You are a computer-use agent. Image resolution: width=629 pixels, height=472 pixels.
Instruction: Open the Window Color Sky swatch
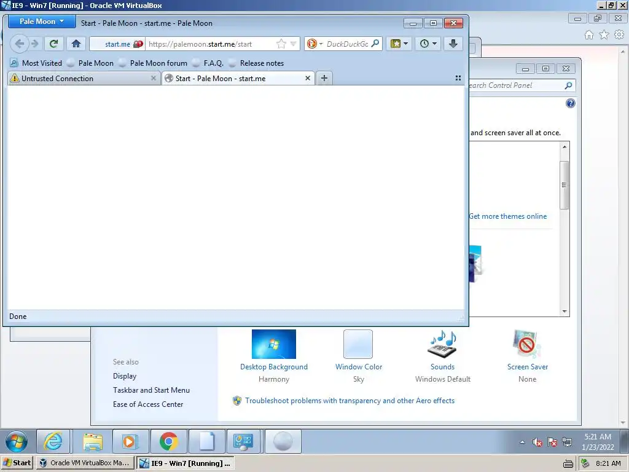358,344
